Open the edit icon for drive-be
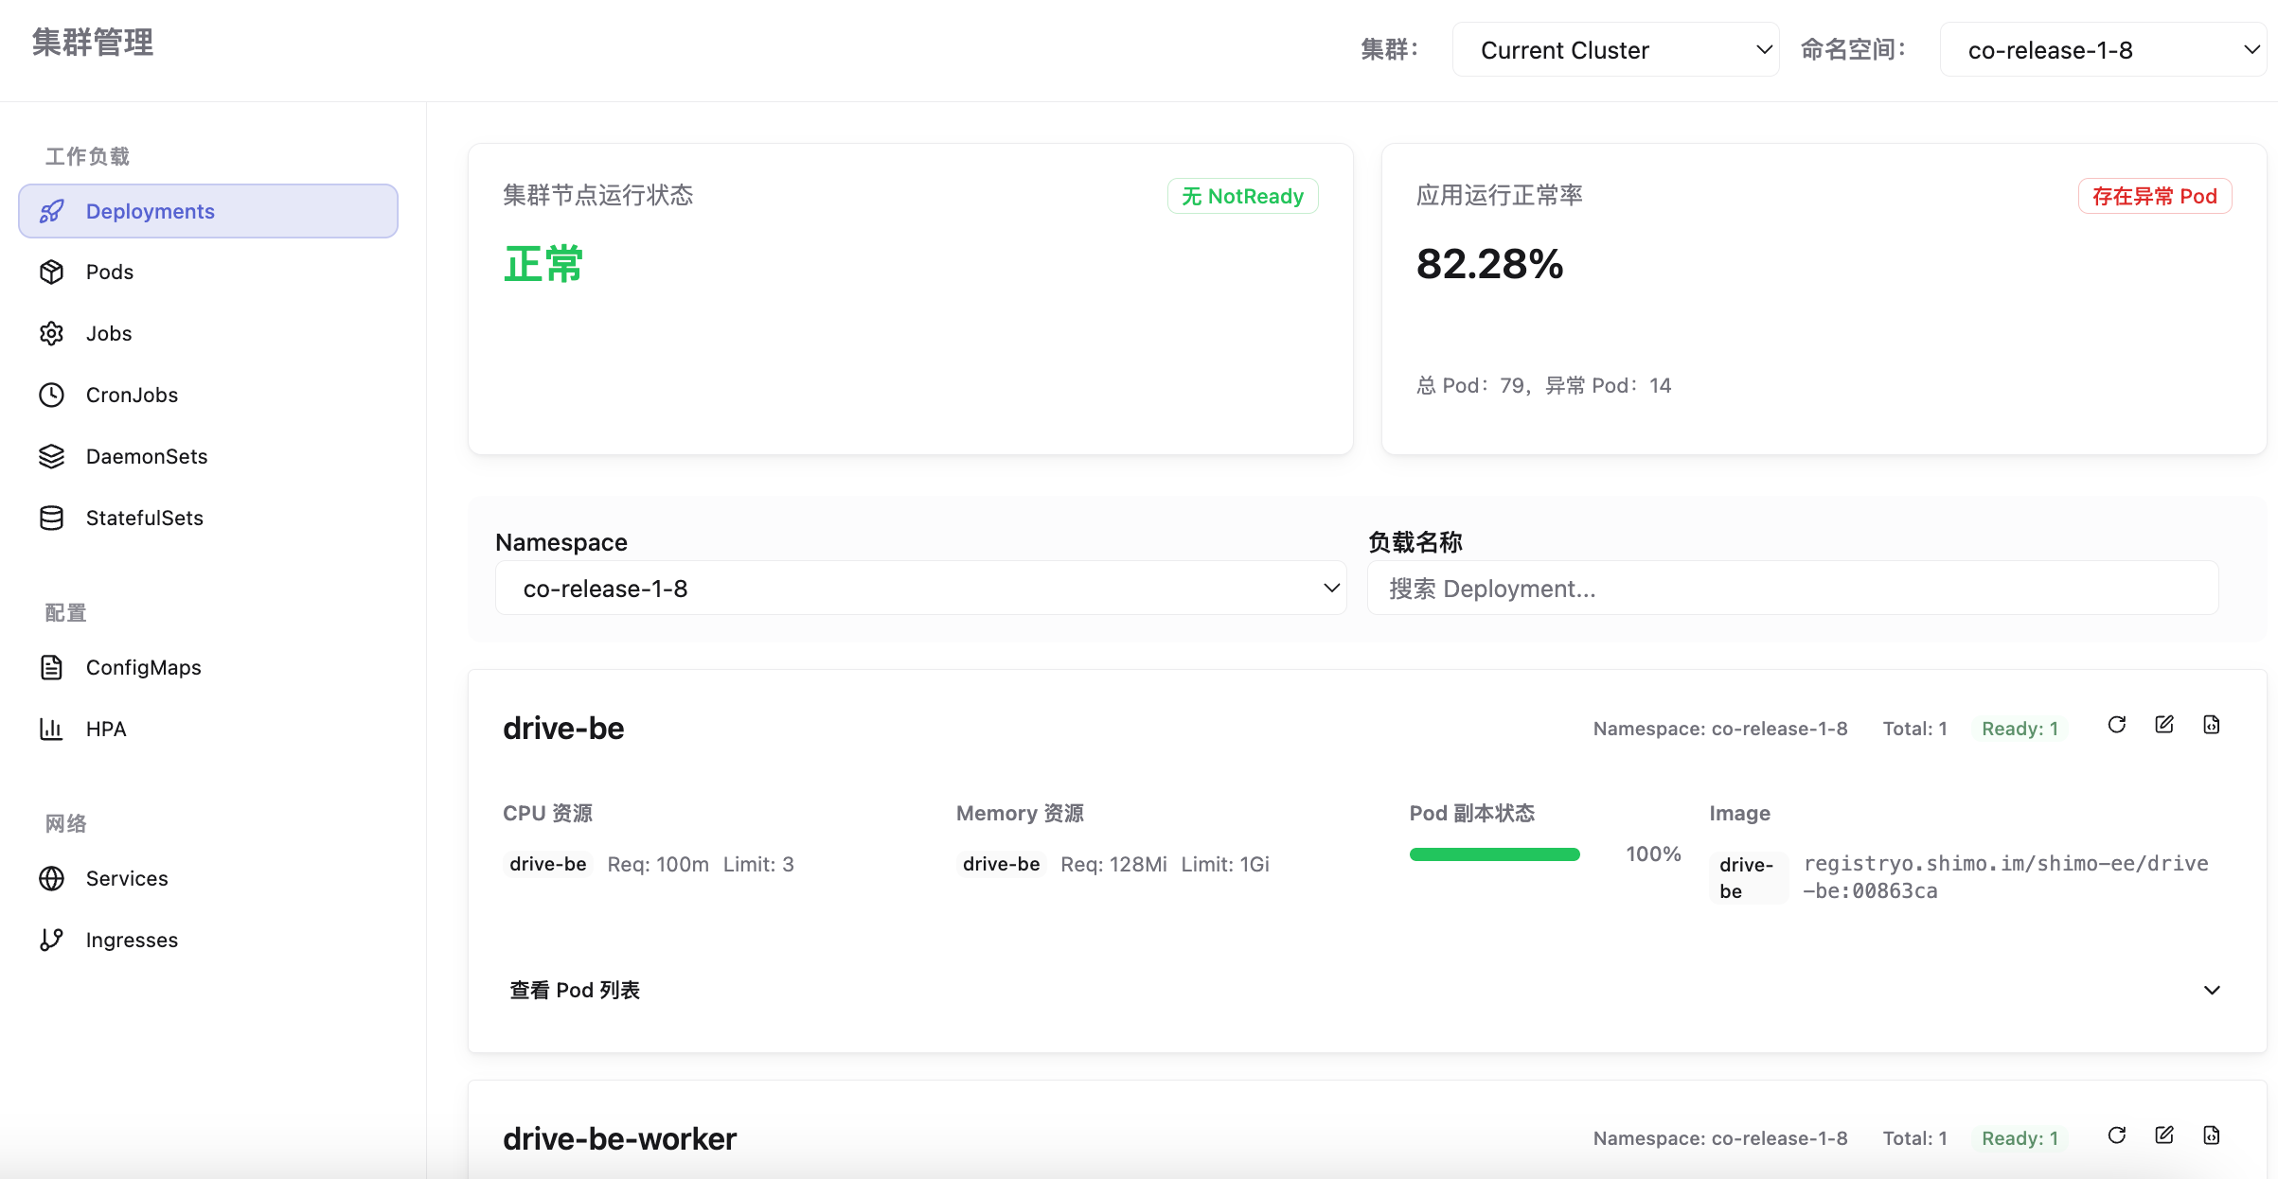 [2164, 725]
